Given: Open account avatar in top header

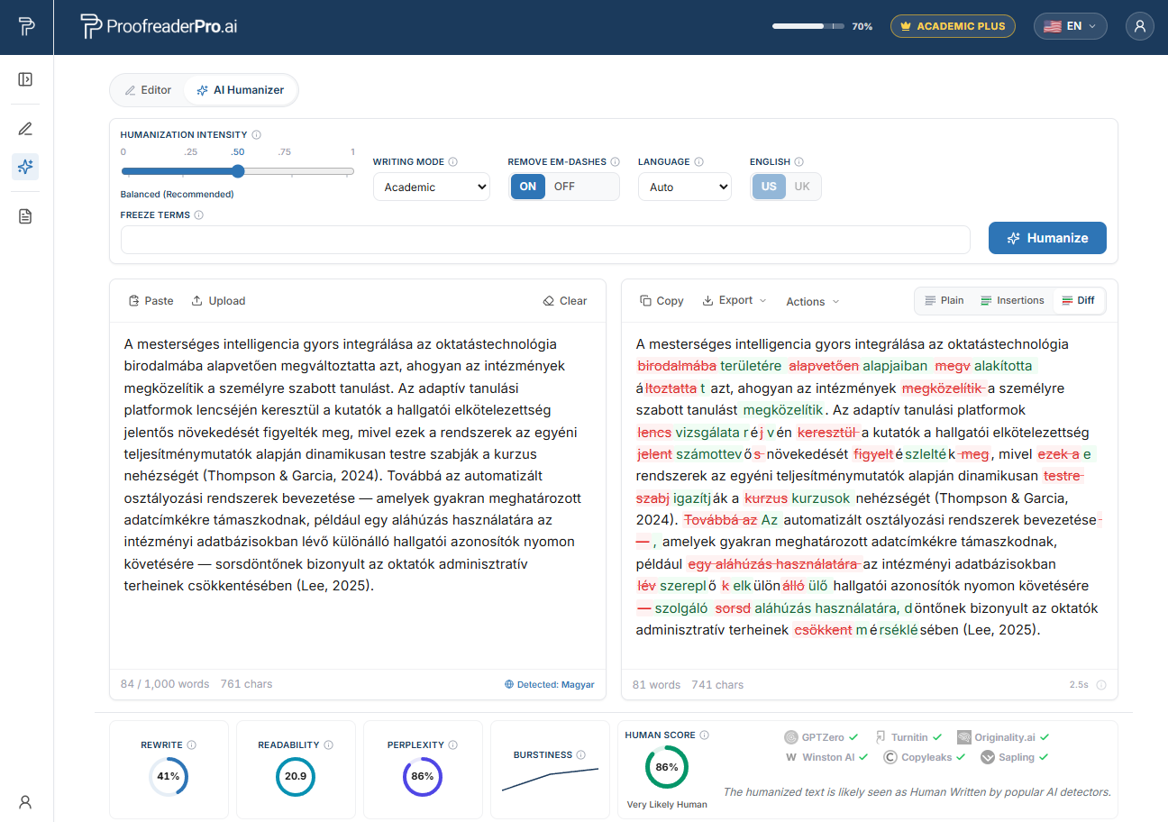Looking at the screenshot, I should pyautogui.click(x=1140, y=26).
